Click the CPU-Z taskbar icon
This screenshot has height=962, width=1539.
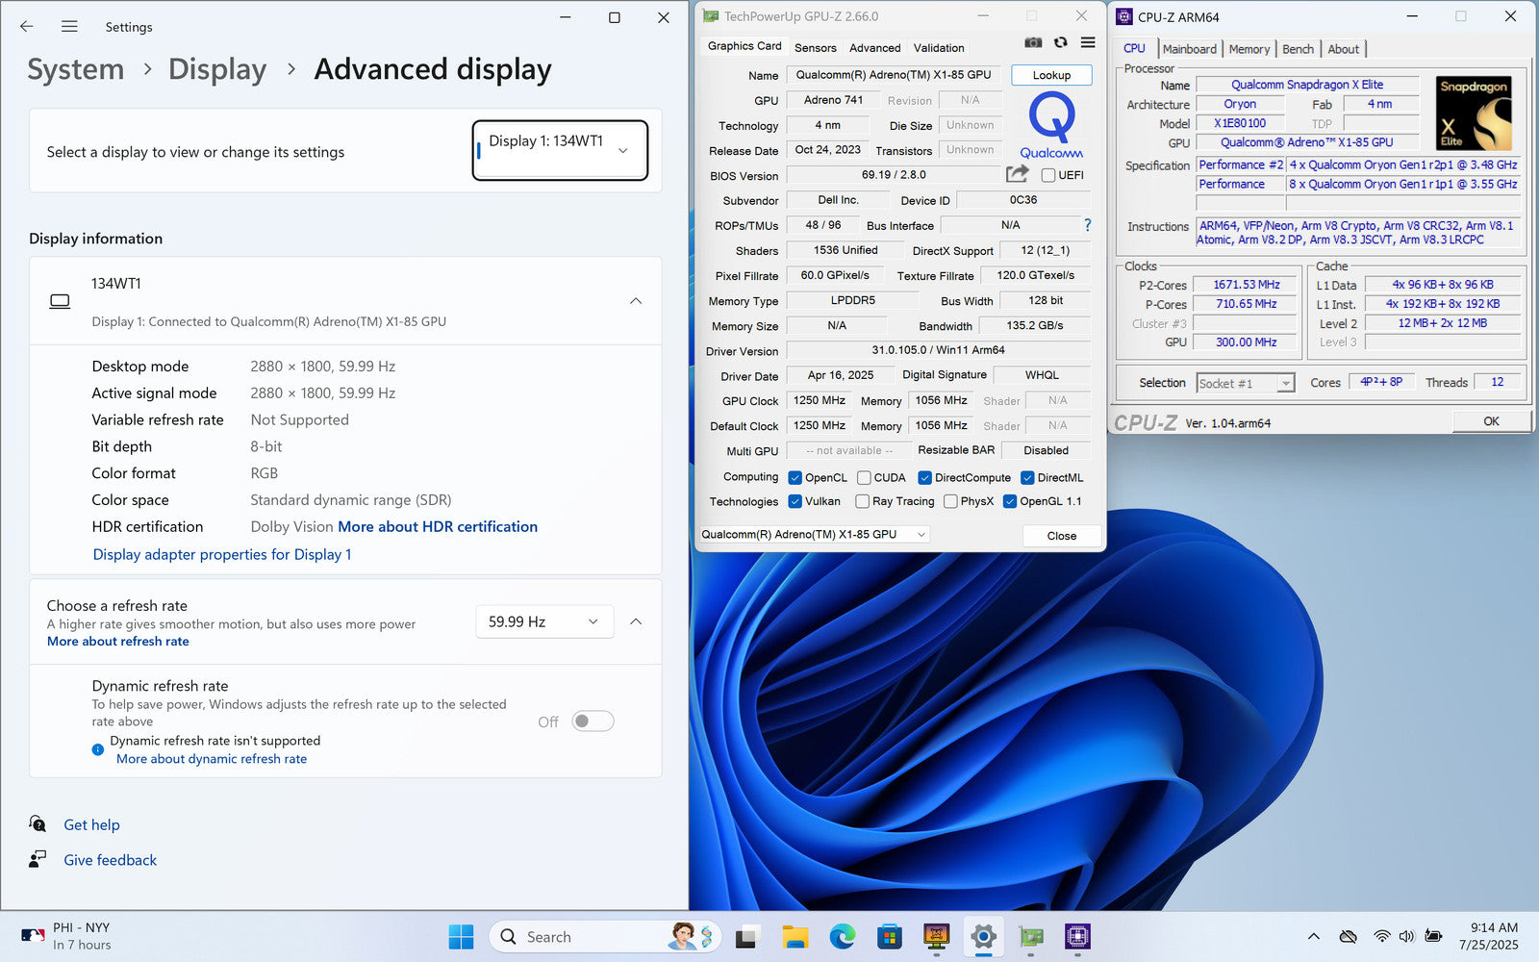1077,936
